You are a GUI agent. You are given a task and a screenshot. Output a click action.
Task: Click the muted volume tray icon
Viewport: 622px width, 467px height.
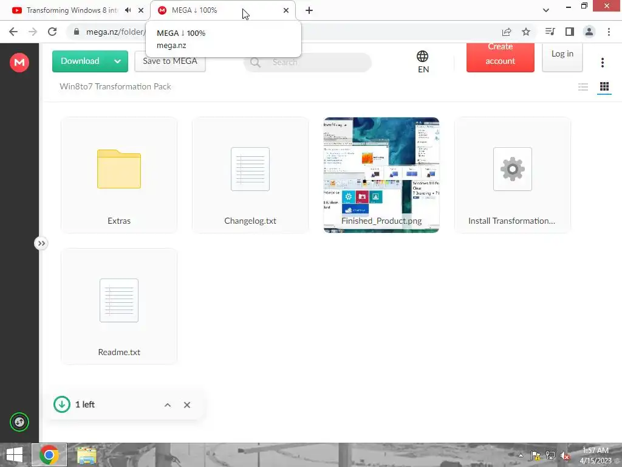(x=565, y=455)
